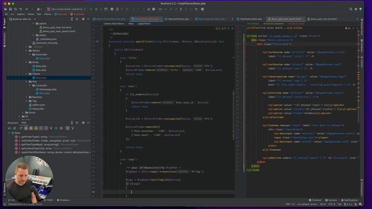The width and height of the screenshot is (372, 209).
Task: Toggle the teal circle filter in Structure toolbar
Action: pyautogui.click(x=56, y=128)
